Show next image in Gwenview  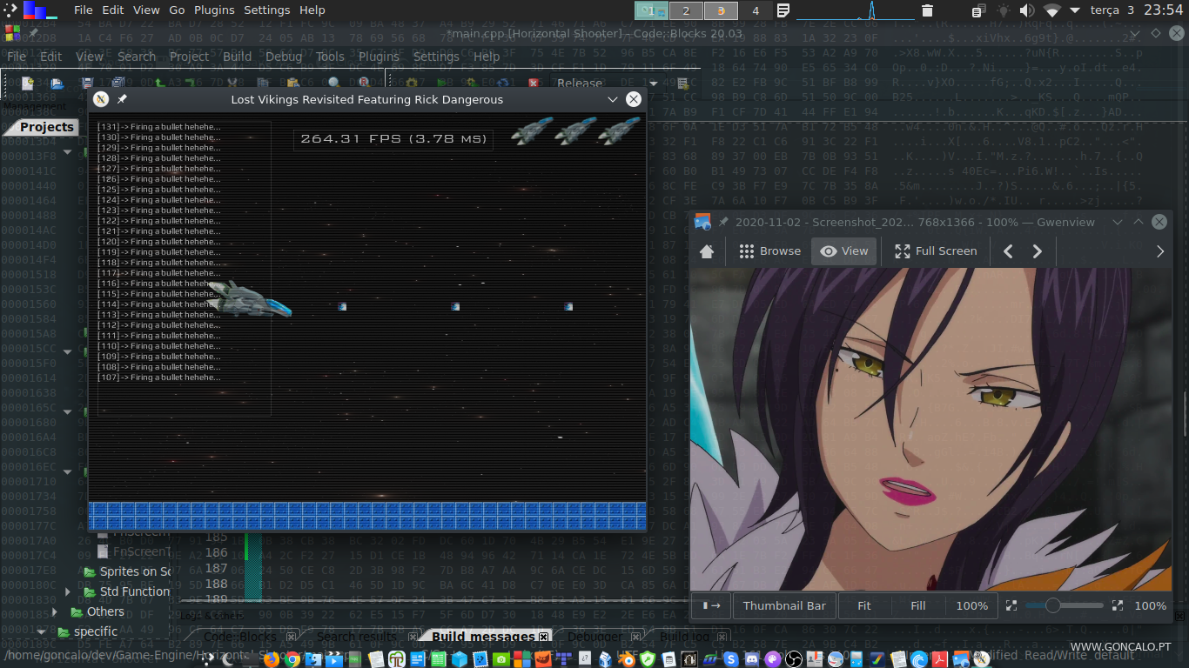click(x=1037, y=251)
